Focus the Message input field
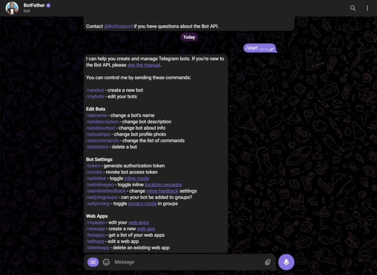The width and height of the screenshot is (377, 275). click(187, 262)
